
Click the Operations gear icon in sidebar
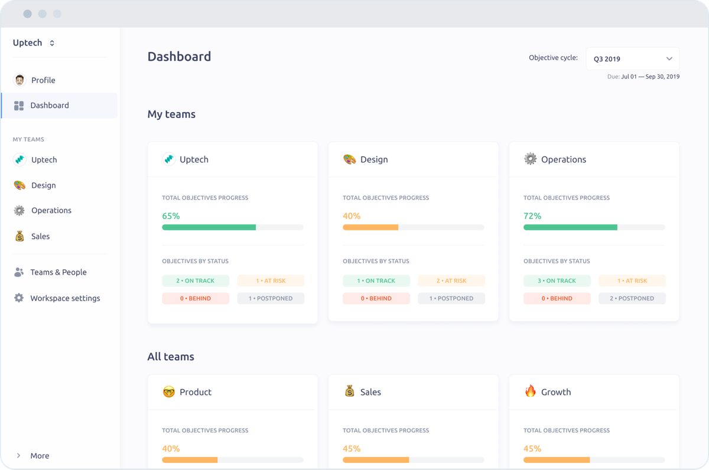[x=19, y=211]
